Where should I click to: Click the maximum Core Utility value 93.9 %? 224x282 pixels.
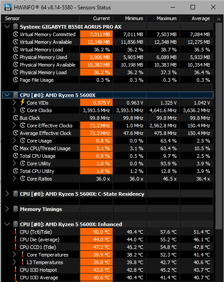click(168, 164)
